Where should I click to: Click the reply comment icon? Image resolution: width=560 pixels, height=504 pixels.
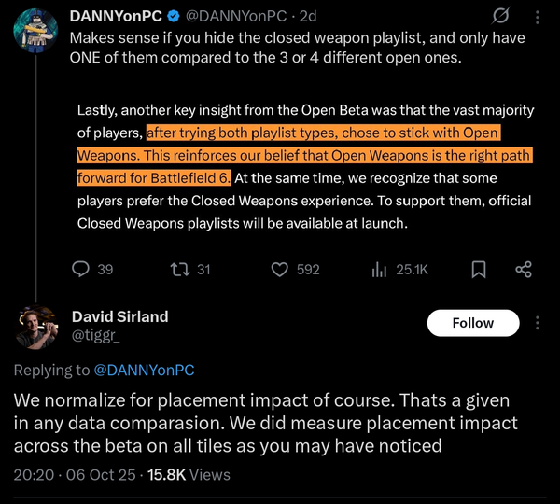(x=81, y=269)
